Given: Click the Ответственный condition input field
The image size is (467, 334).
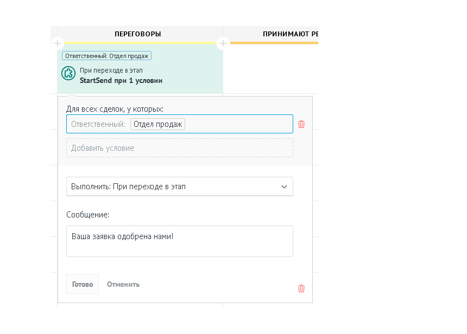Looking at the screenshot, I should [x=239, y=124].
